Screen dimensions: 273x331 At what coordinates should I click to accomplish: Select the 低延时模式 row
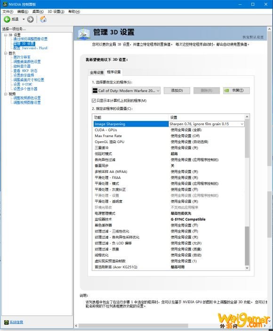pos(169,153)
